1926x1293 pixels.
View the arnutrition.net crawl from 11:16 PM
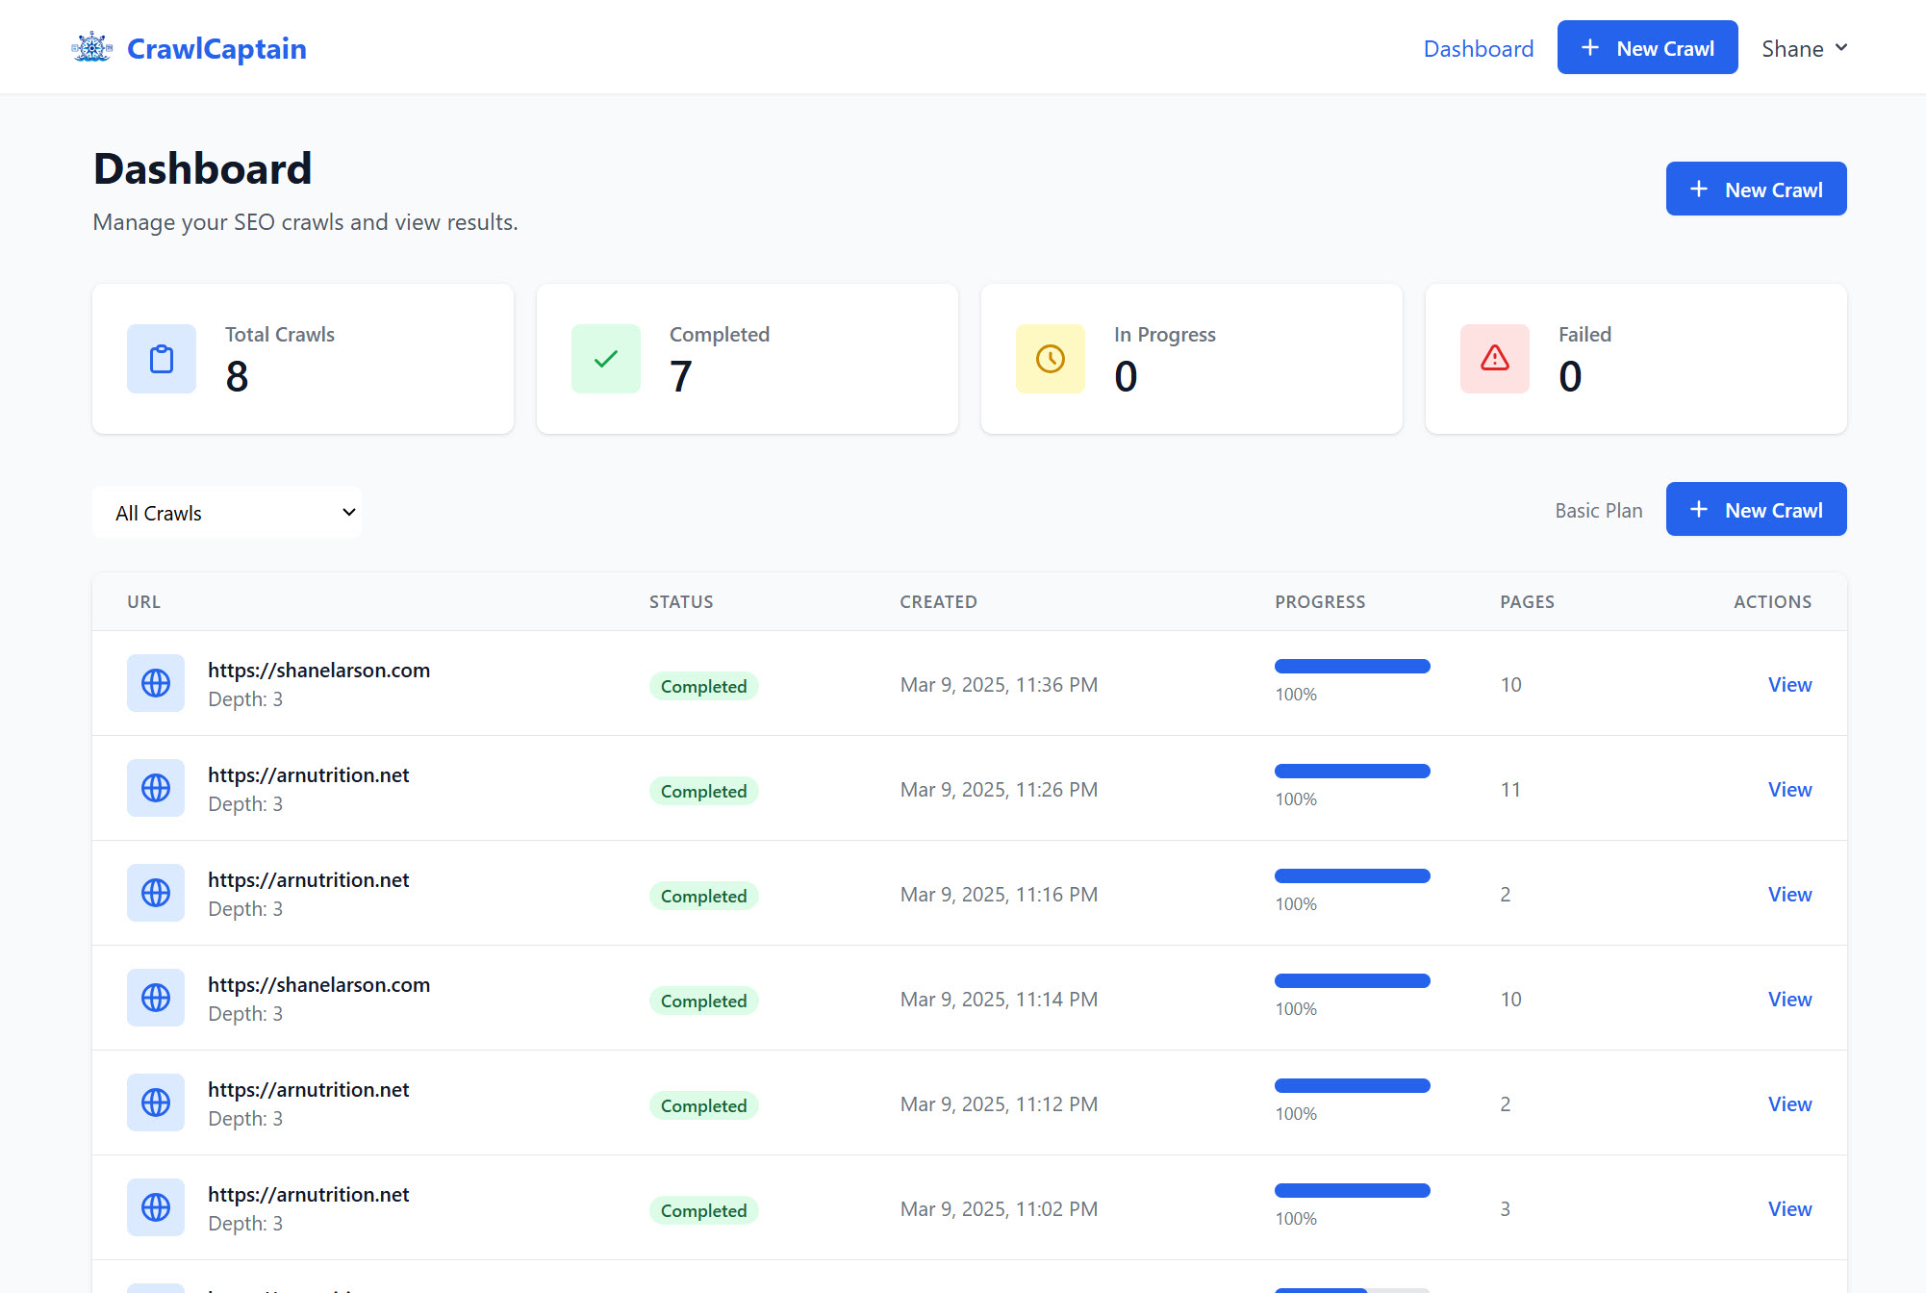pyautogui.click(x=1789, y=894)
